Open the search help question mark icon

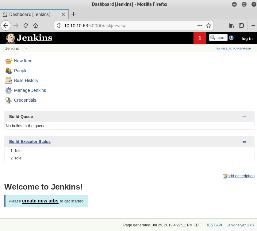(231, 38)
